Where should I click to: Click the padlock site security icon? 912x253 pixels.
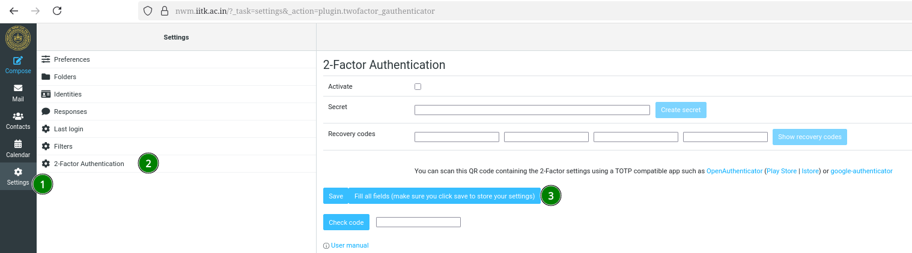pyautogui.click(x=165, y=11)
